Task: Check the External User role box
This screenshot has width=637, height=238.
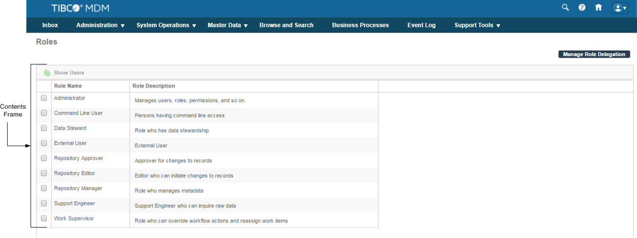Action: pos(44,143)
